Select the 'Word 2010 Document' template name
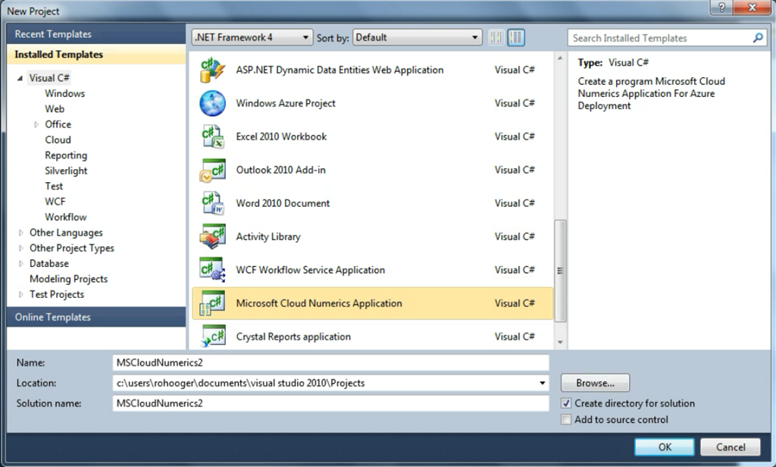 tap(283, 203)
